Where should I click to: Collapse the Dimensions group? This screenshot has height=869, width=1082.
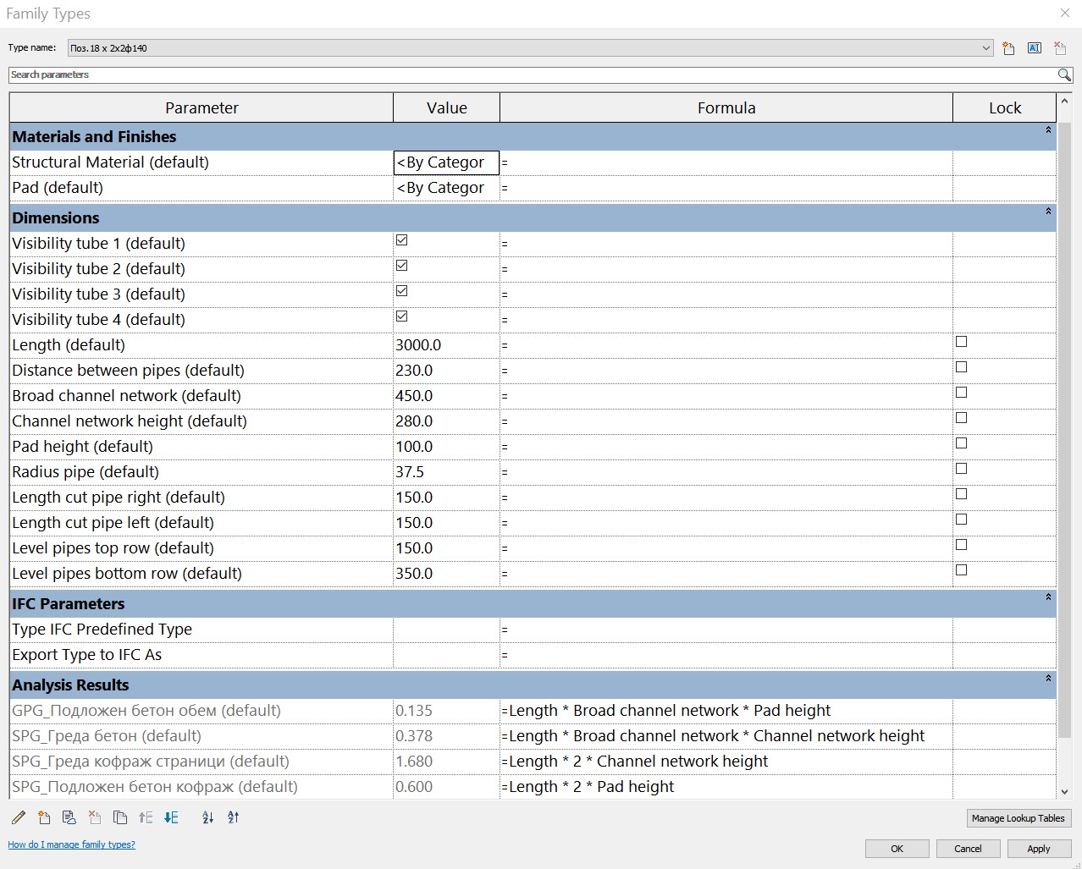1048,212
